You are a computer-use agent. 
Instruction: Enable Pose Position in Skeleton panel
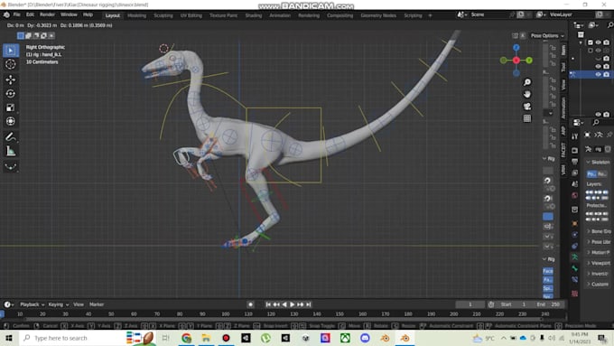point(591,173)
